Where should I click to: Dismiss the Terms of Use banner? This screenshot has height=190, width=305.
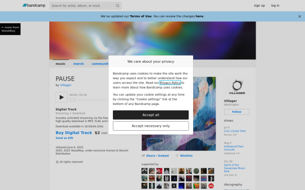point(299,17)
